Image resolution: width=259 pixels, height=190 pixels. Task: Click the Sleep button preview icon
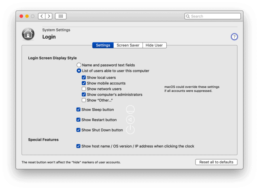pyautogui.click(x=130, y=110)
